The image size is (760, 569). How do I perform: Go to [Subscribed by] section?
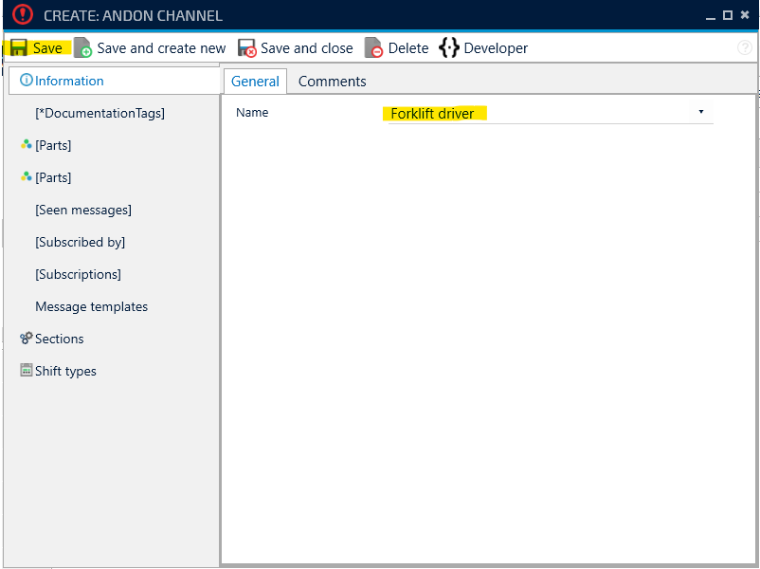(80, 242)
